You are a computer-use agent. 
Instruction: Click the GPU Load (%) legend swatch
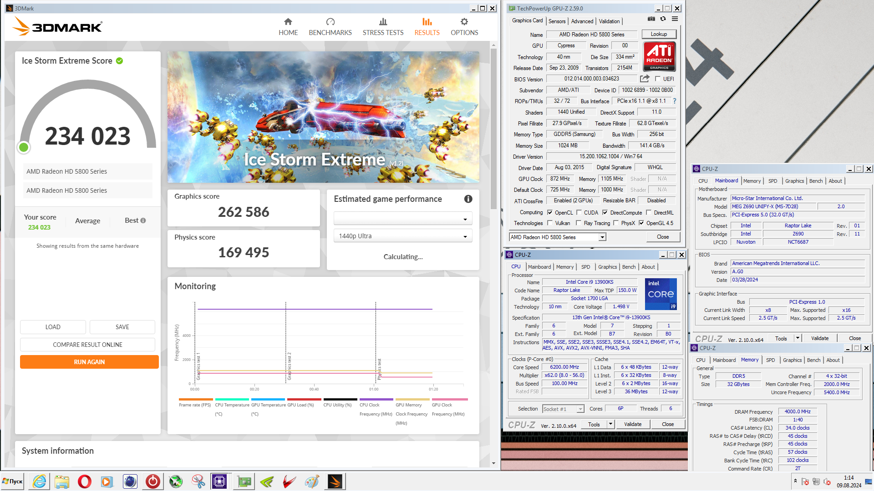[x=304, y=400]
